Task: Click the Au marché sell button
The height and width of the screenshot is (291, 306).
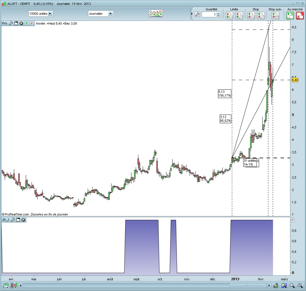Action: click(299, 16)
